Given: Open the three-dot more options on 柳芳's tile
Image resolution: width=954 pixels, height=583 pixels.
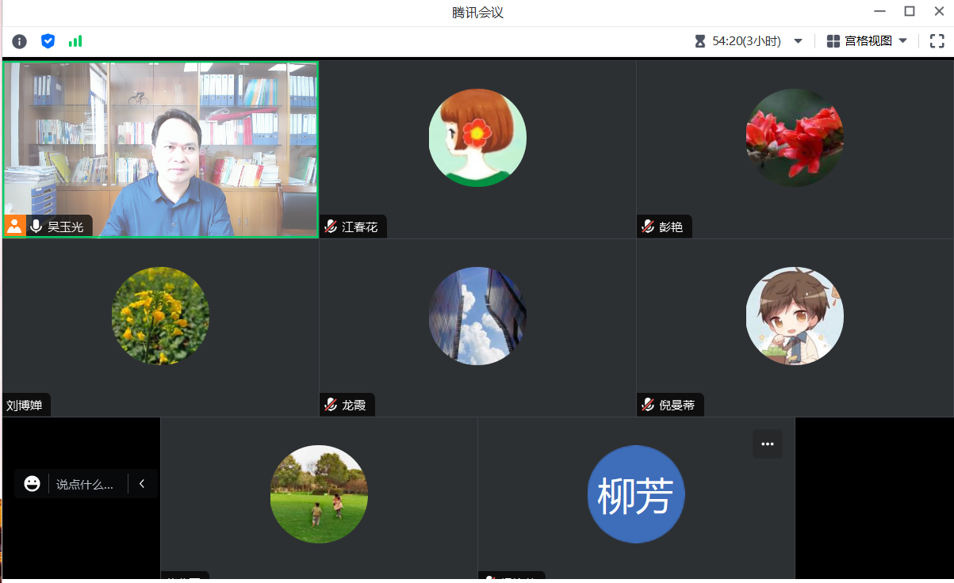Looking at the screenshot, I should pos(767,444).
